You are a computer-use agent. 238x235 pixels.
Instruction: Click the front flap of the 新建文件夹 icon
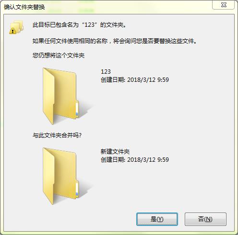coord(48,177)
